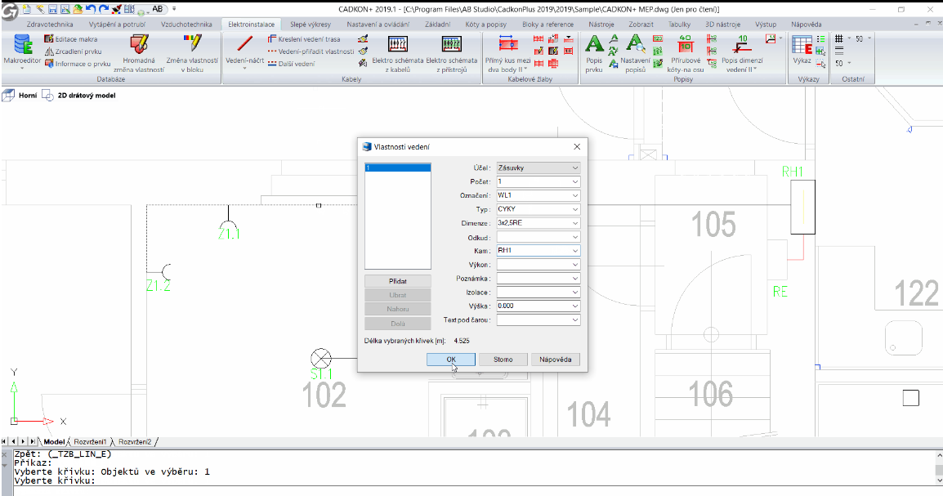
Task: Click the CADKON application logo button
Action: [9, 11]
